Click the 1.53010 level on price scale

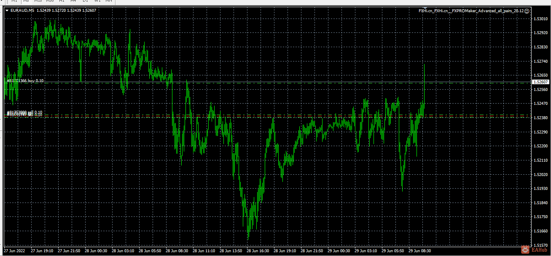pos(540,19)
